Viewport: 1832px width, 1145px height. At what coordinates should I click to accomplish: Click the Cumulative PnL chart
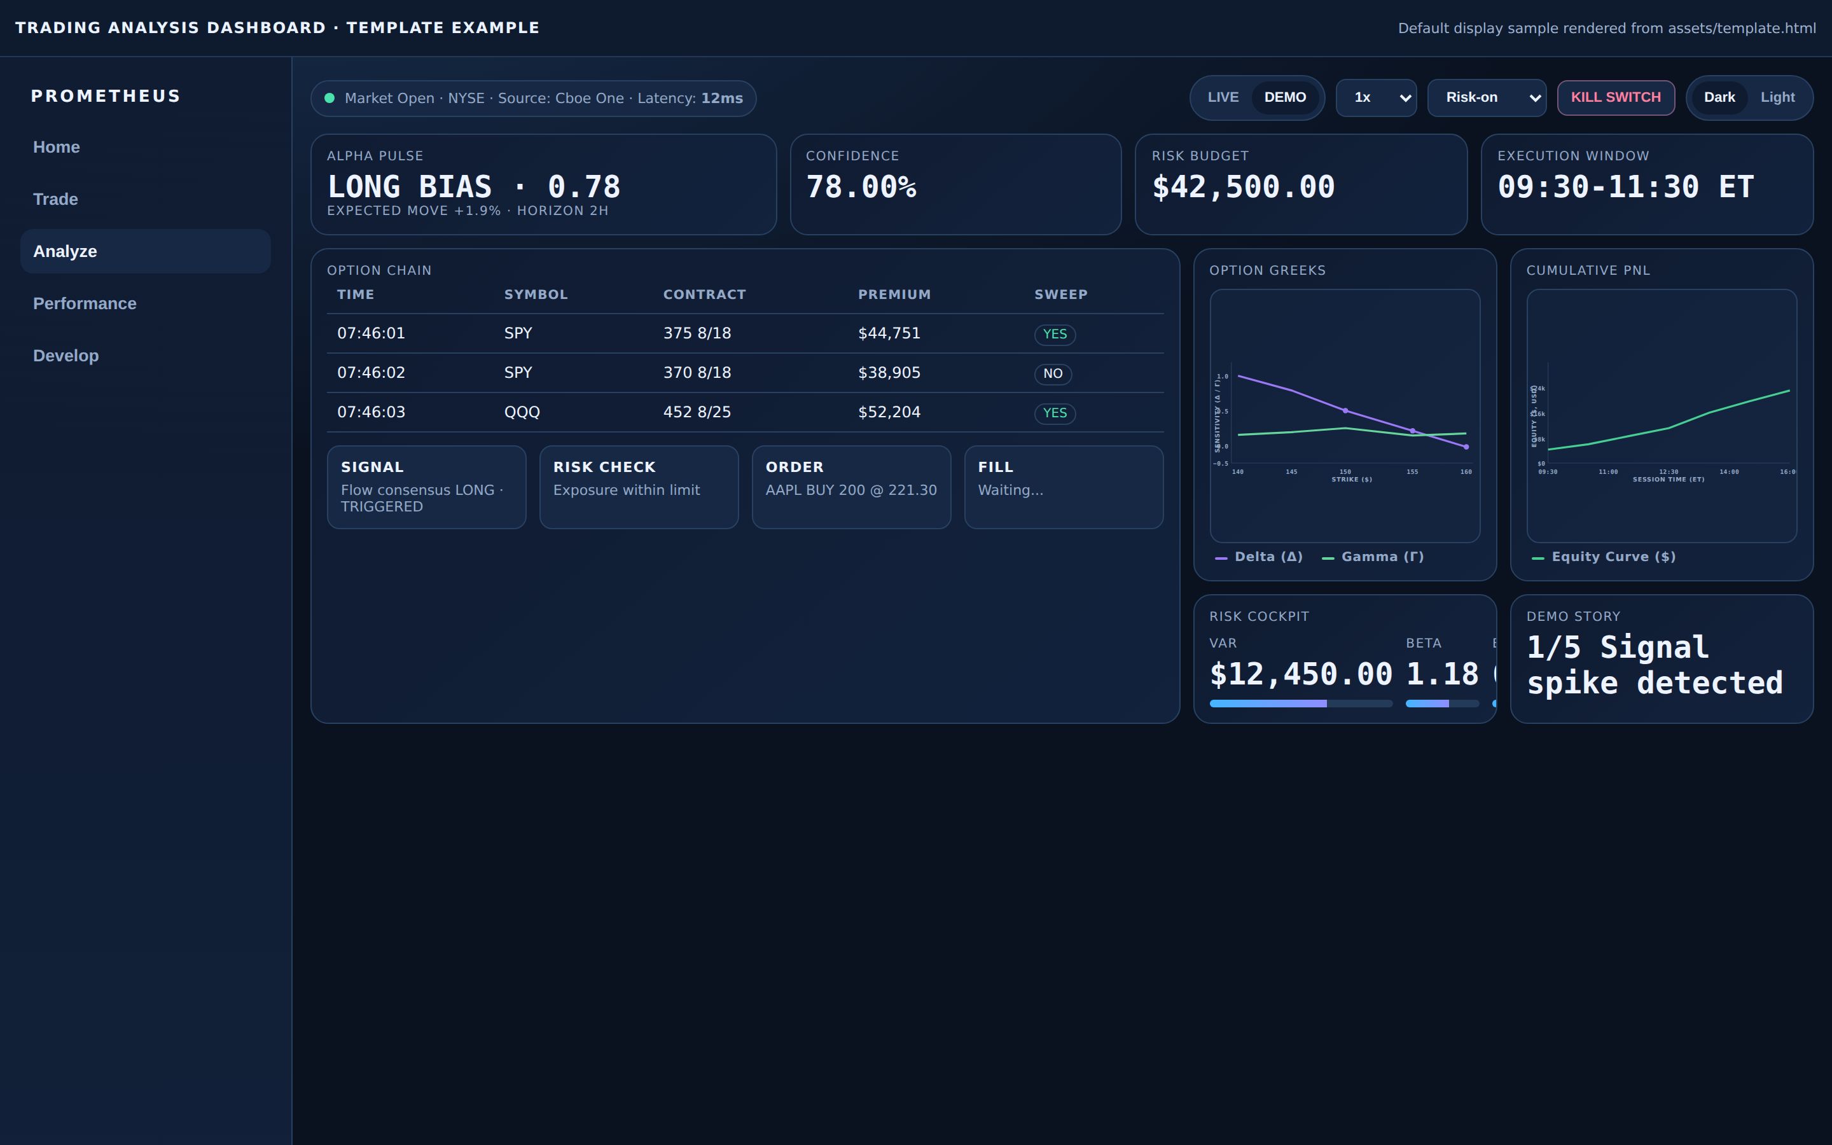[1662, 416]
